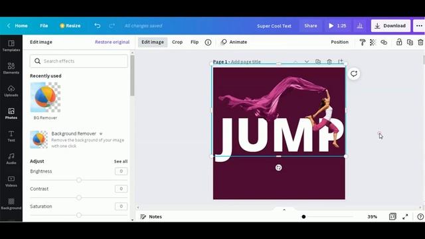Play the 1:25 presentation

click(x=337, y=26)
